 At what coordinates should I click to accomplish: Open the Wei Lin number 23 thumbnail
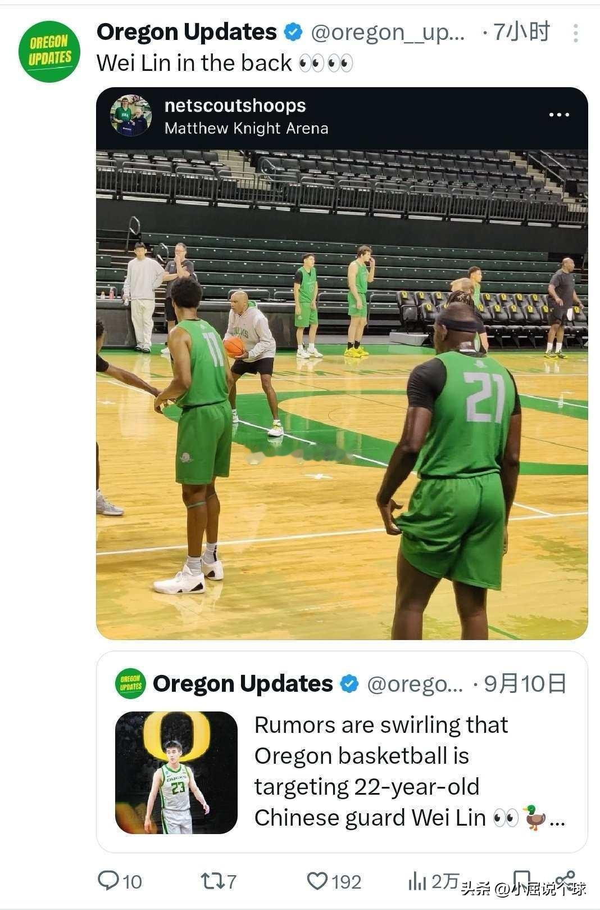click(x=176, y=772)
